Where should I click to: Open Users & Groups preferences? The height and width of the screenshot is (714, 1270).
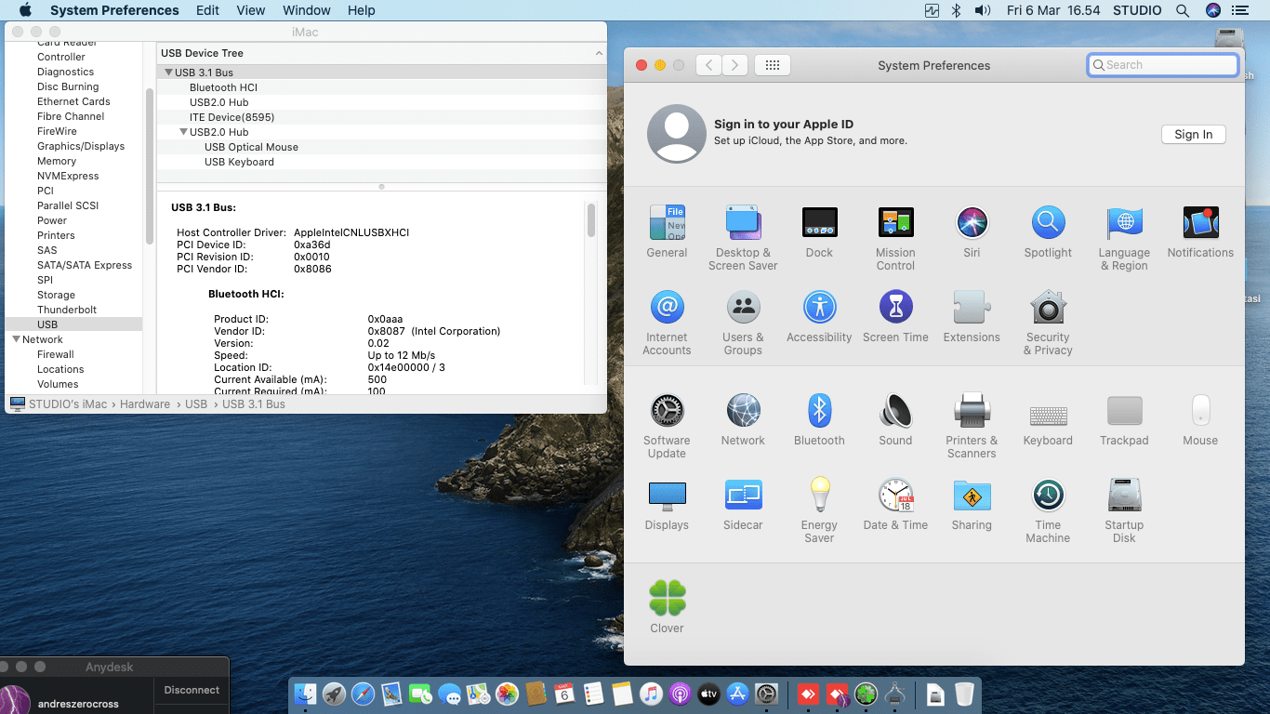[743, 307]
